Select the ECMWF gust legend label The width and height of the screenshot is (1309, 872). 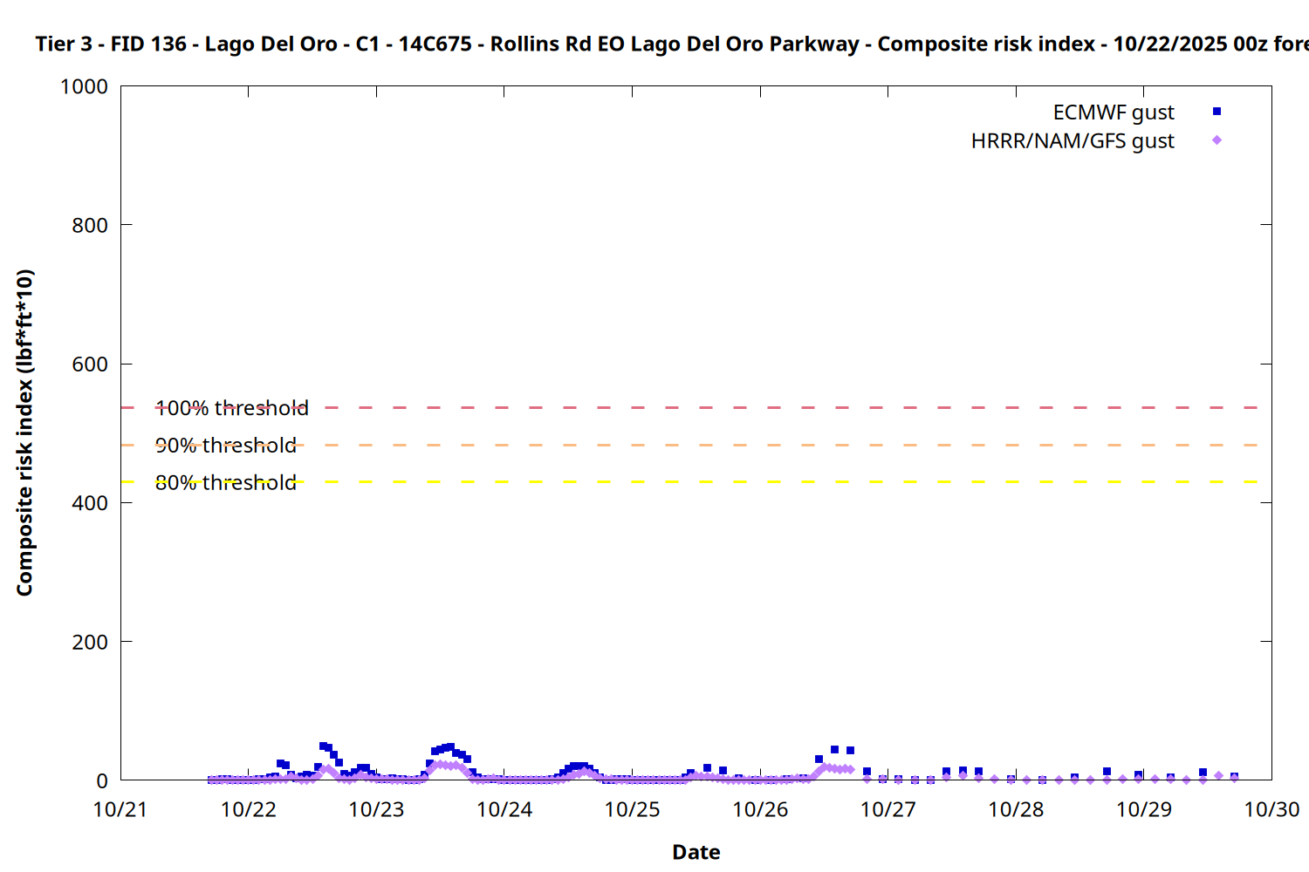click(1113, 112)
